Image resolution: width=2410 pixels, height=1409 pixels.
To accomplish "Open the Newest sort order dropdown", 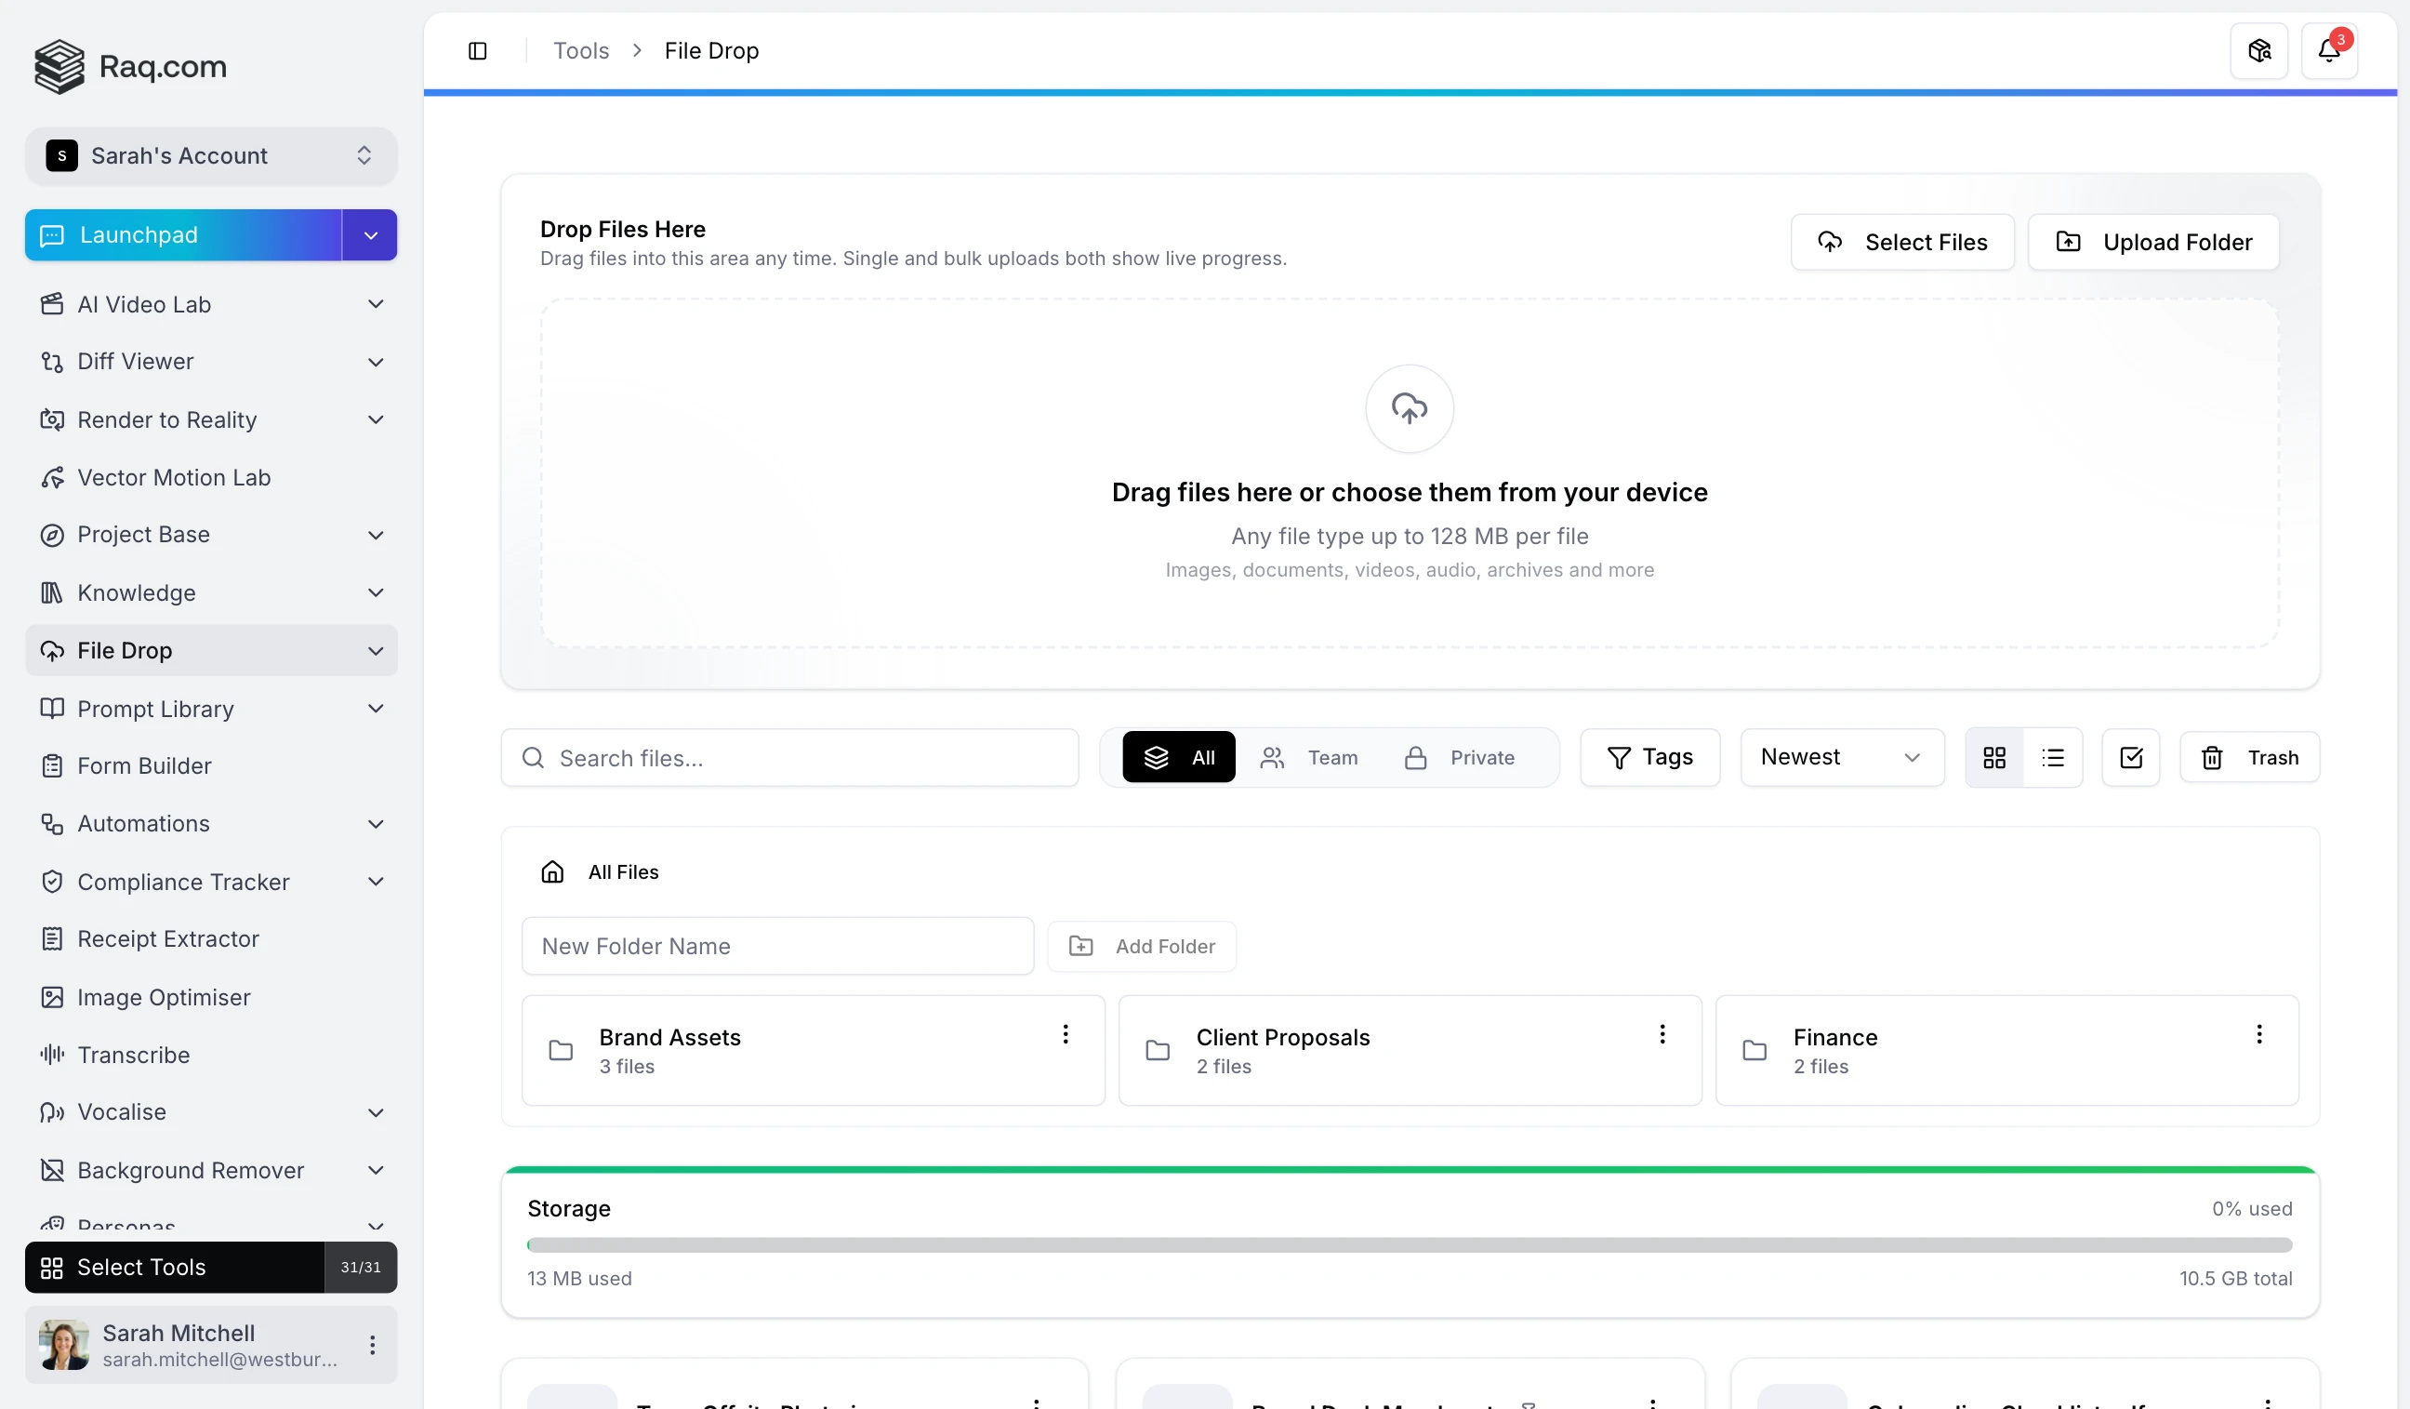I will 1841,757.
